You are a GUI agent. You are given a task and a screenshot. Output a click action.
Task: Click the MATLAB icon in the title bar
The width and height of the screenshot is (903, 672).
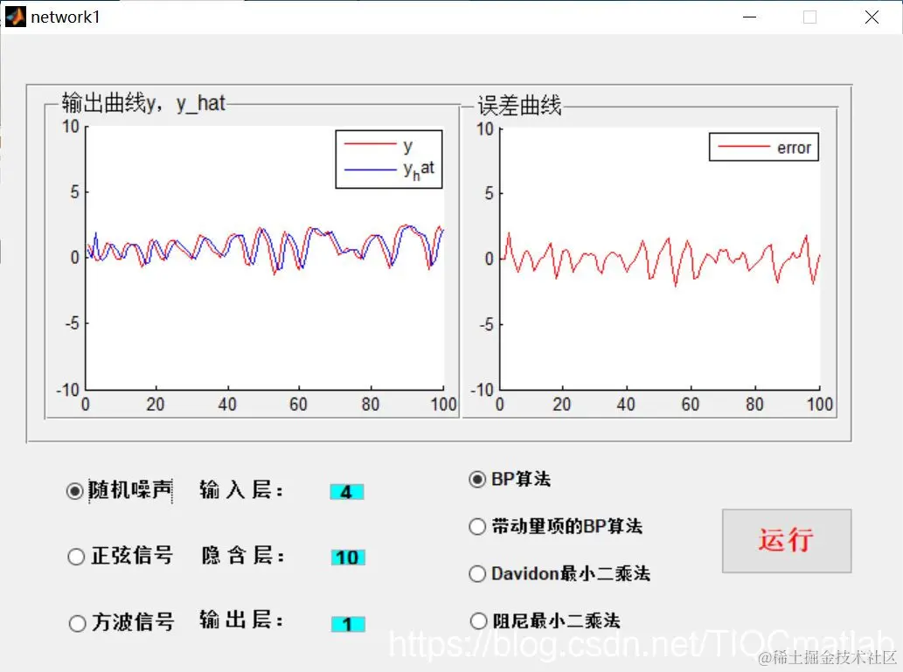16,17
